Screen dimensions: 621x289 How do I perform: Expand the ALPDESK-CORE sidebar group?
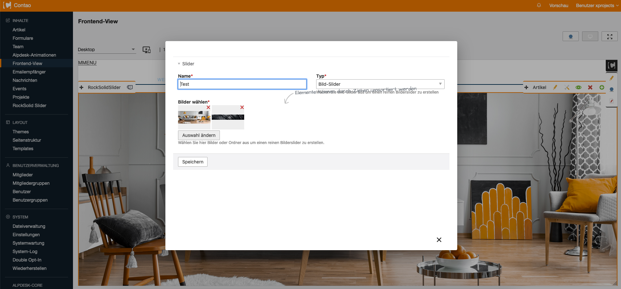(x=28, y=285)
